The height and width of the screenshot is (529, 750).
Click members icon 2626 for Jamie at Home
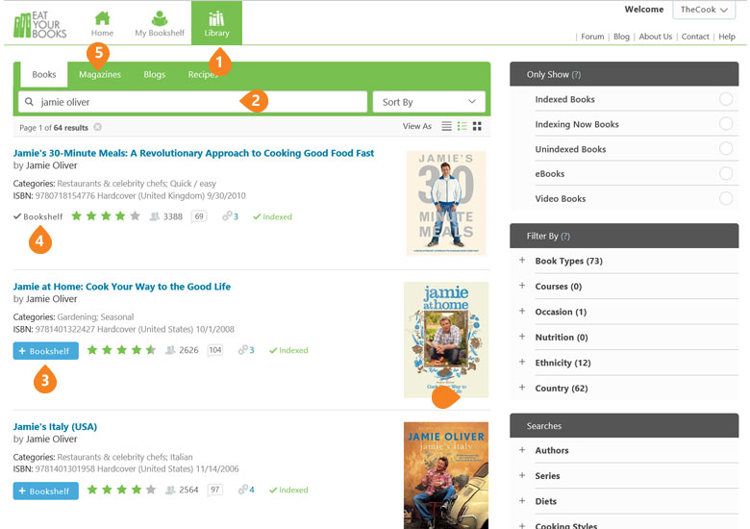pyautogui.click(x=170, y=350)
